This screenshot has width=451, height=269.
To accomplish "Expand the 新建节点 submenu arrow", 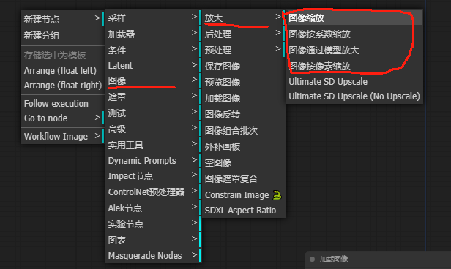I will pyautogui.click(x=97, y=18).
